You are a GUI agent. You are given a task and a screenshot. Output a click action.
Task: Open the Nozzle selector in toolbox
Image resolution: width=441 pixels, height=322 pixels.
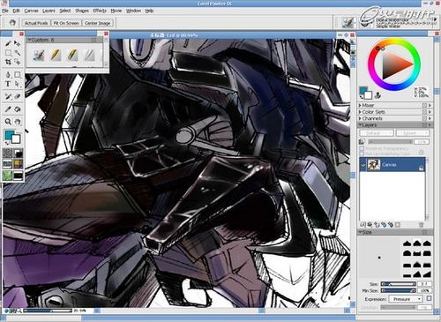coord(19,176)
